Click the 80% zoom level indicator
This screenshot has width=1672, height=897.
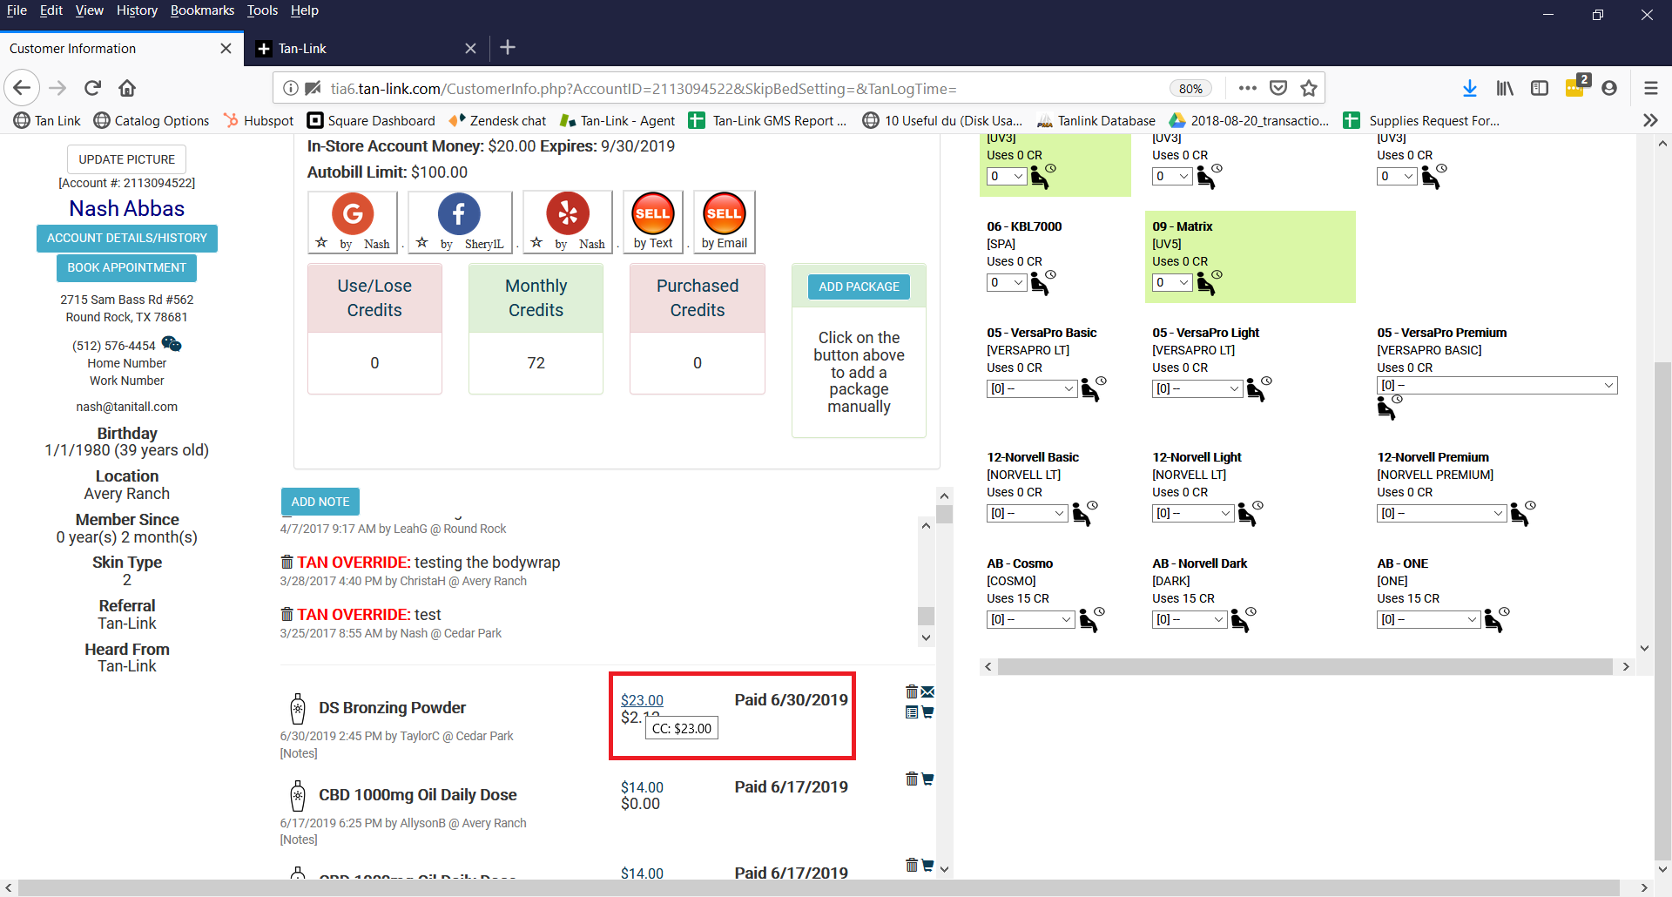[1190, 88]
